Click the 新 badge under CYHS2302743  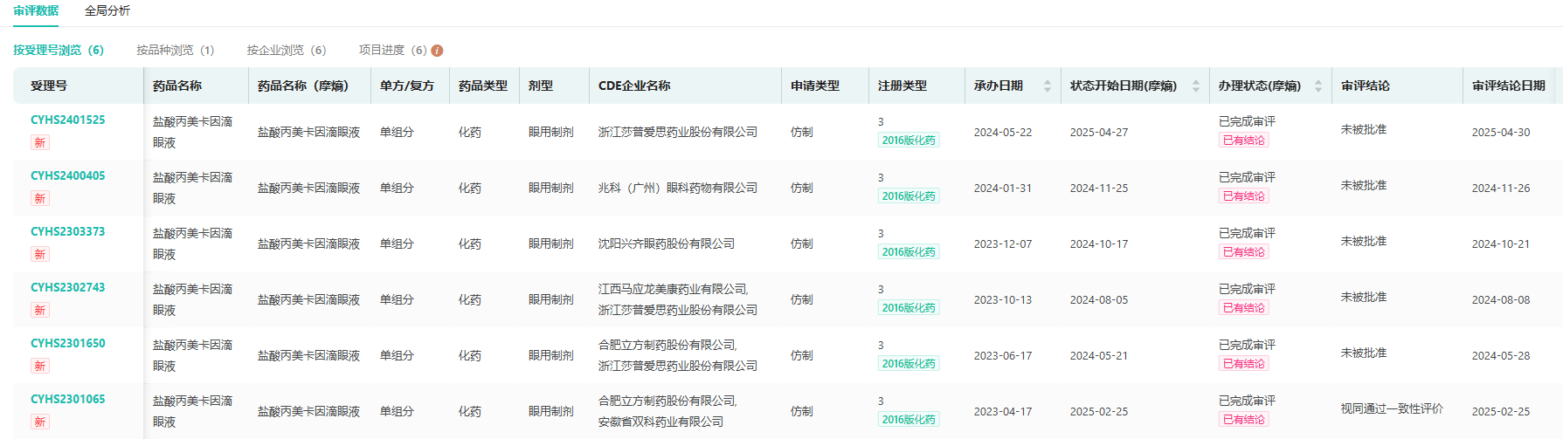pyautogui.click(x=40, y=310)
